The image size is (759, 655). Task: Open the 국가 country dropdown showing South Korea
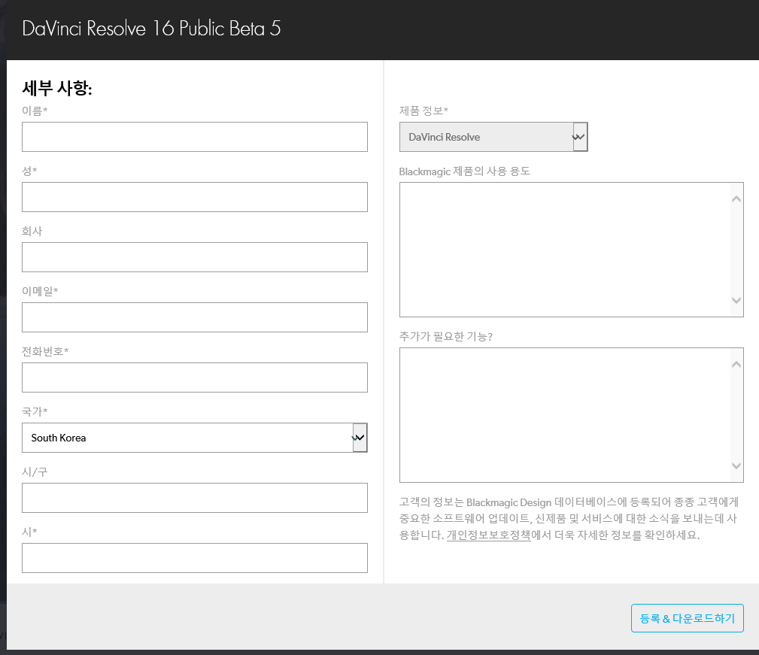[x=195, y=438]
